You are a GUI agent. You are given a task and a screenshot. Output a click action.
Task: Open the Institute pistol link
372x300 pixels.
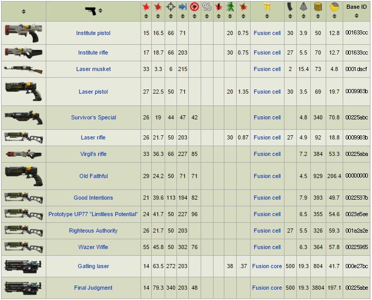(x=93, y=33)
